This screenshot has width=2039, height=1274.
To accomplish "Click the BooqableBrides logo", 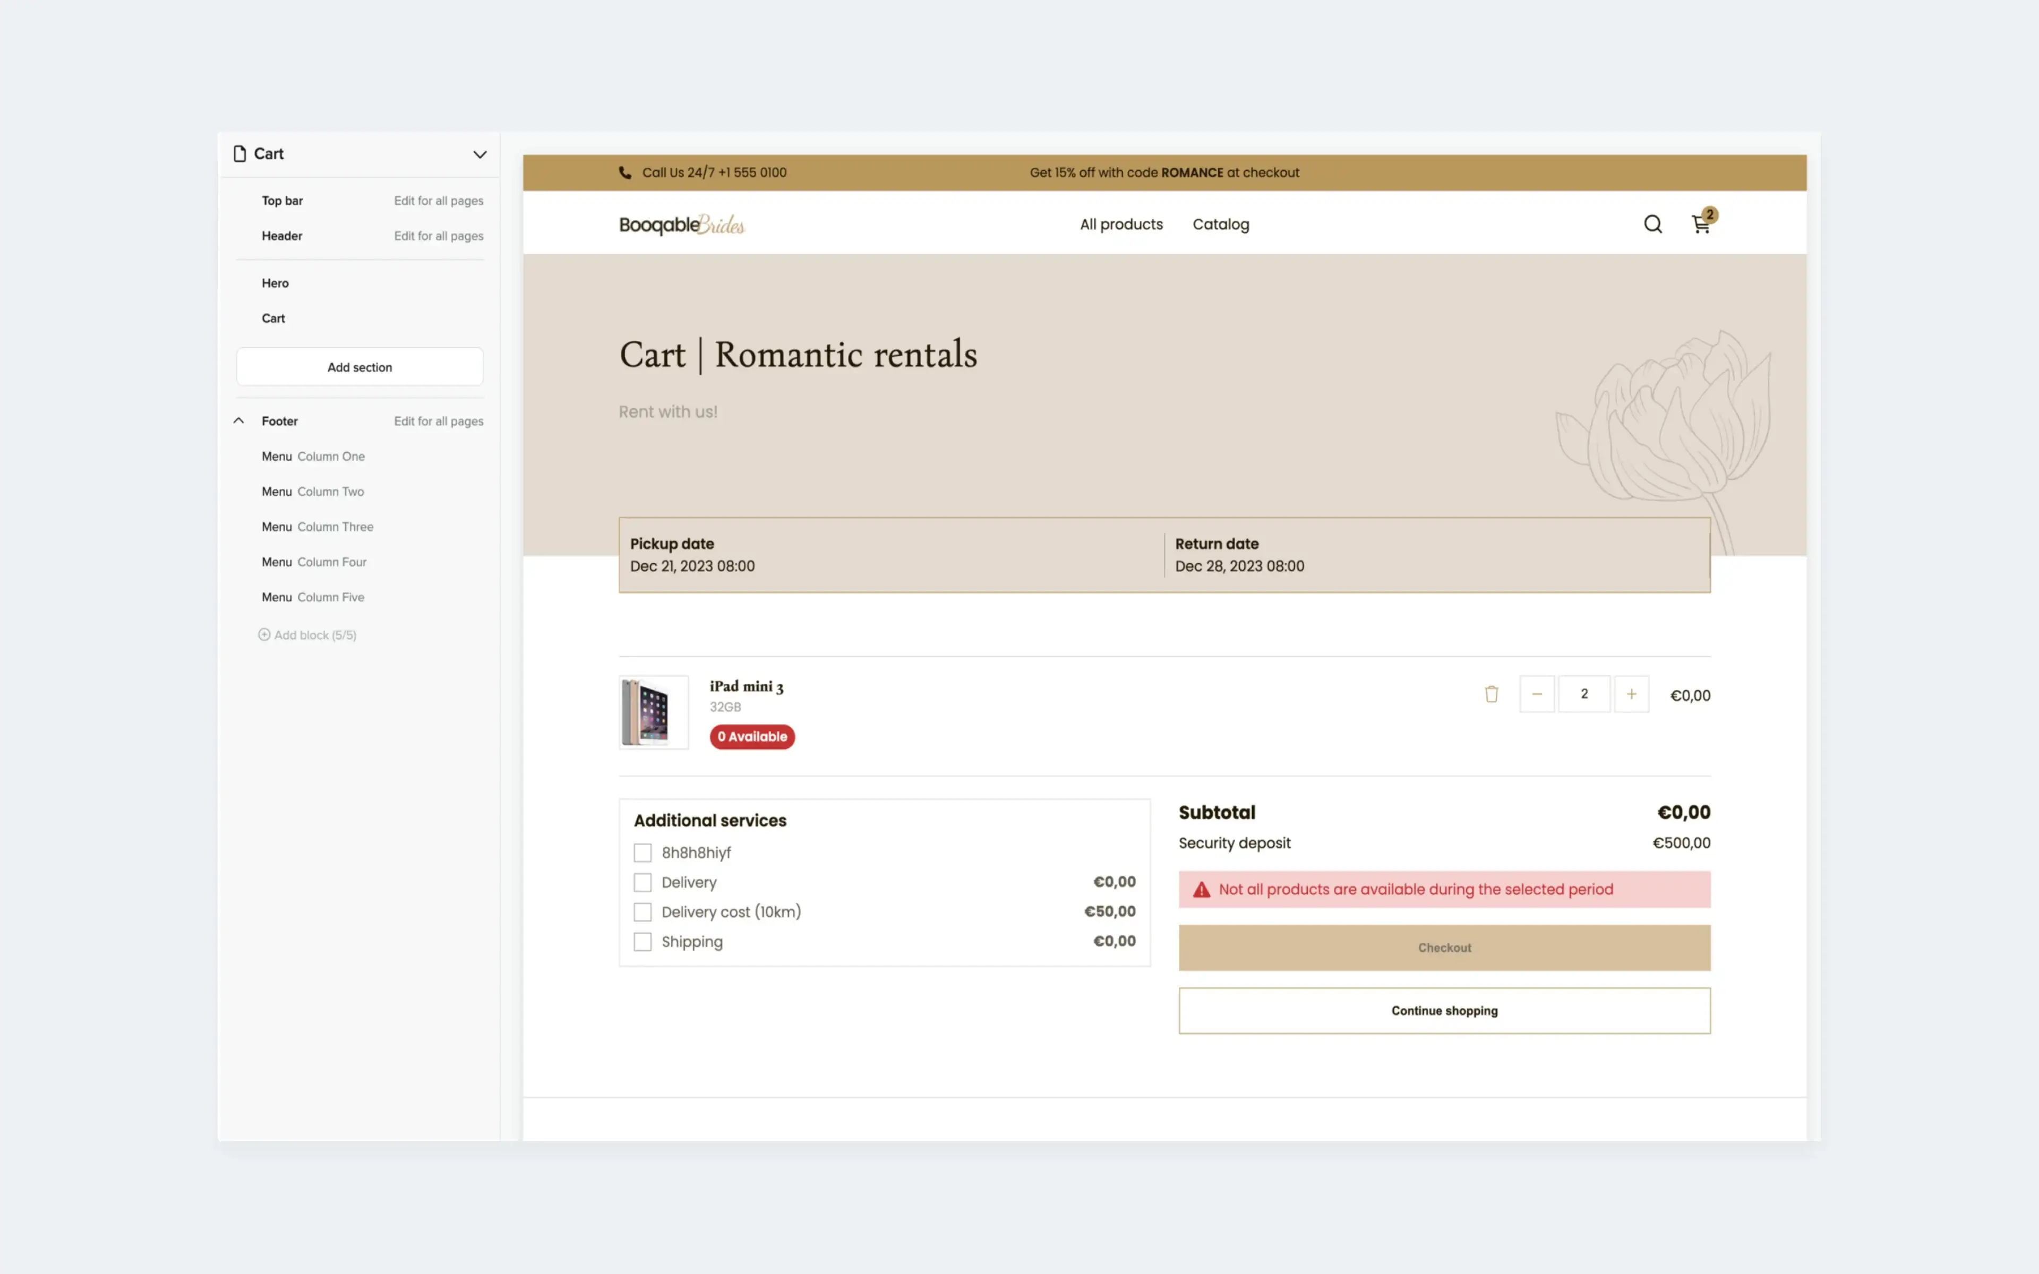I will point(682,225).
